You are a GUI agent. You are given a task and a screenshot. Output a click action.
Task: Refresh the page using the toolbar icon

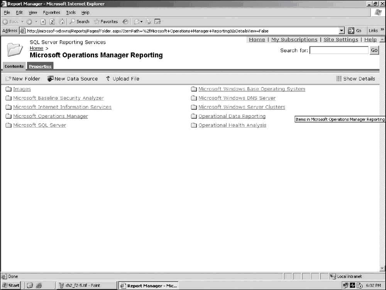click(52, 22)
